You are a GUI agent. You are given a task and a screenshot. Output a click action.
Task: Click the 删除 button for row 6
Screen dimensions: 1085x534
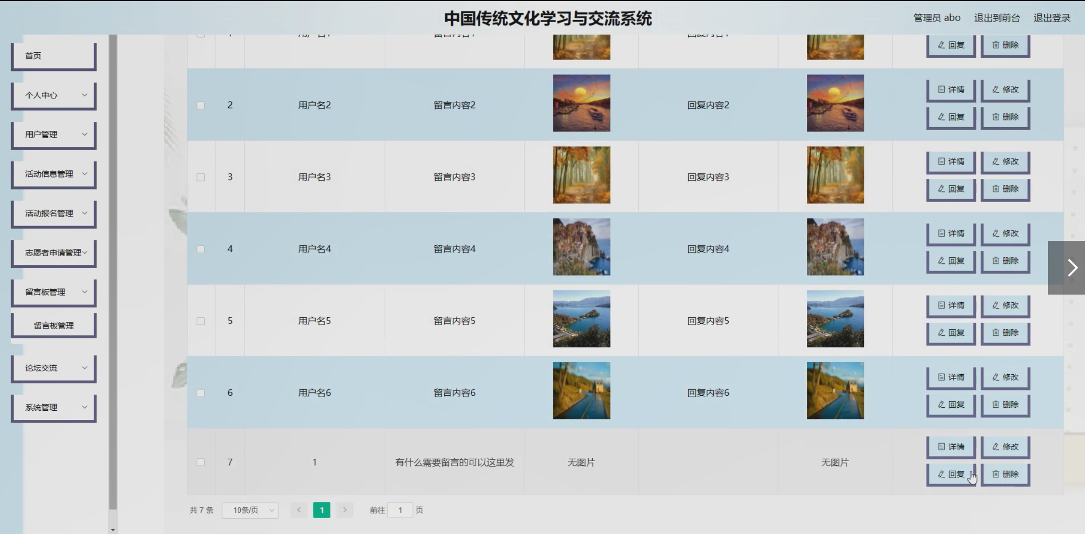[x=1005, y=405]
